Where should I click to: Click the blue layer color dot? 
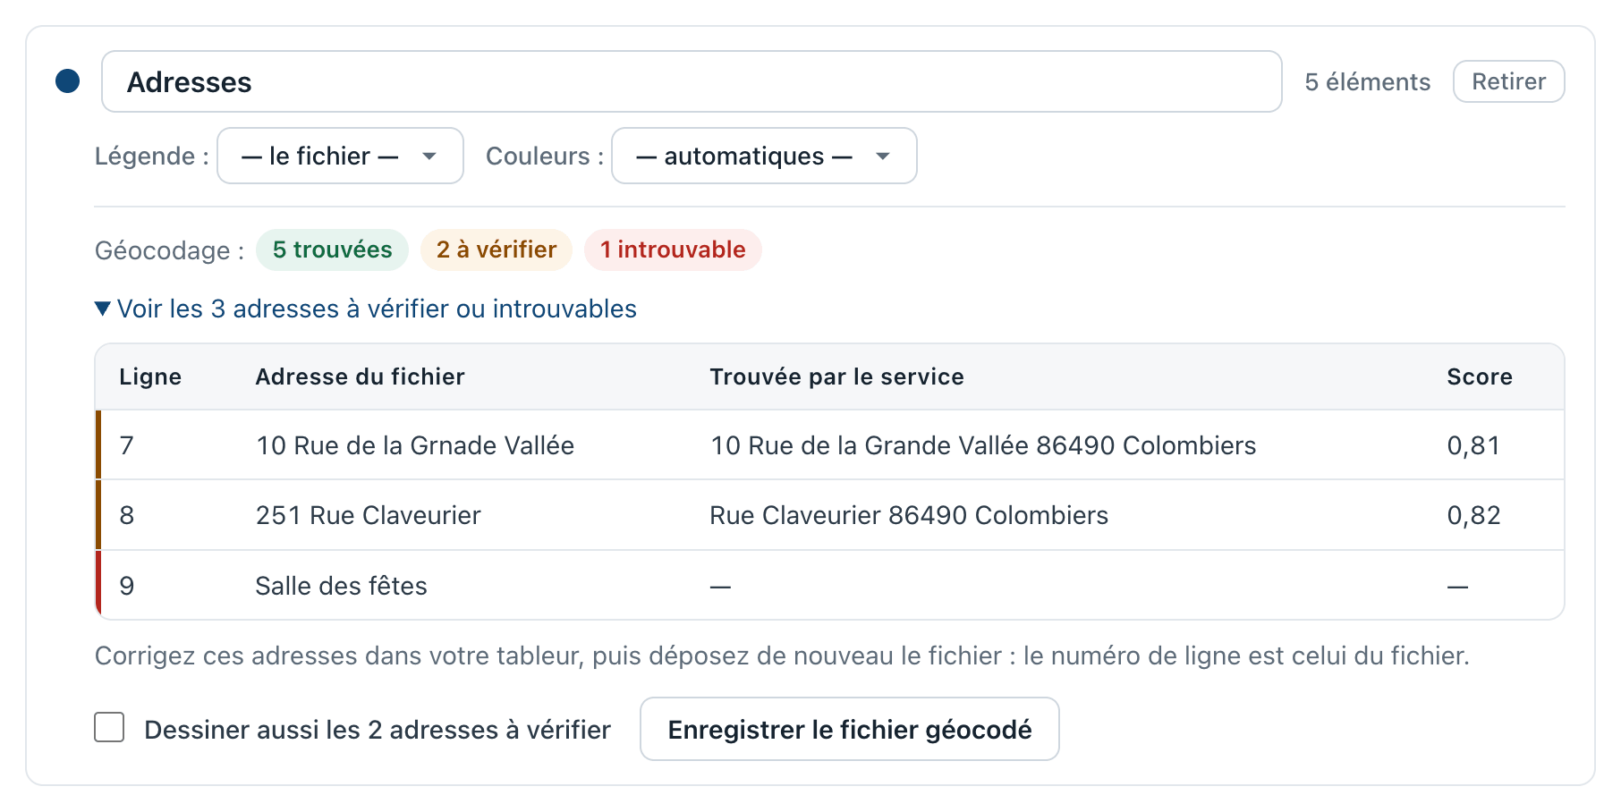click(x=68, y=81)
